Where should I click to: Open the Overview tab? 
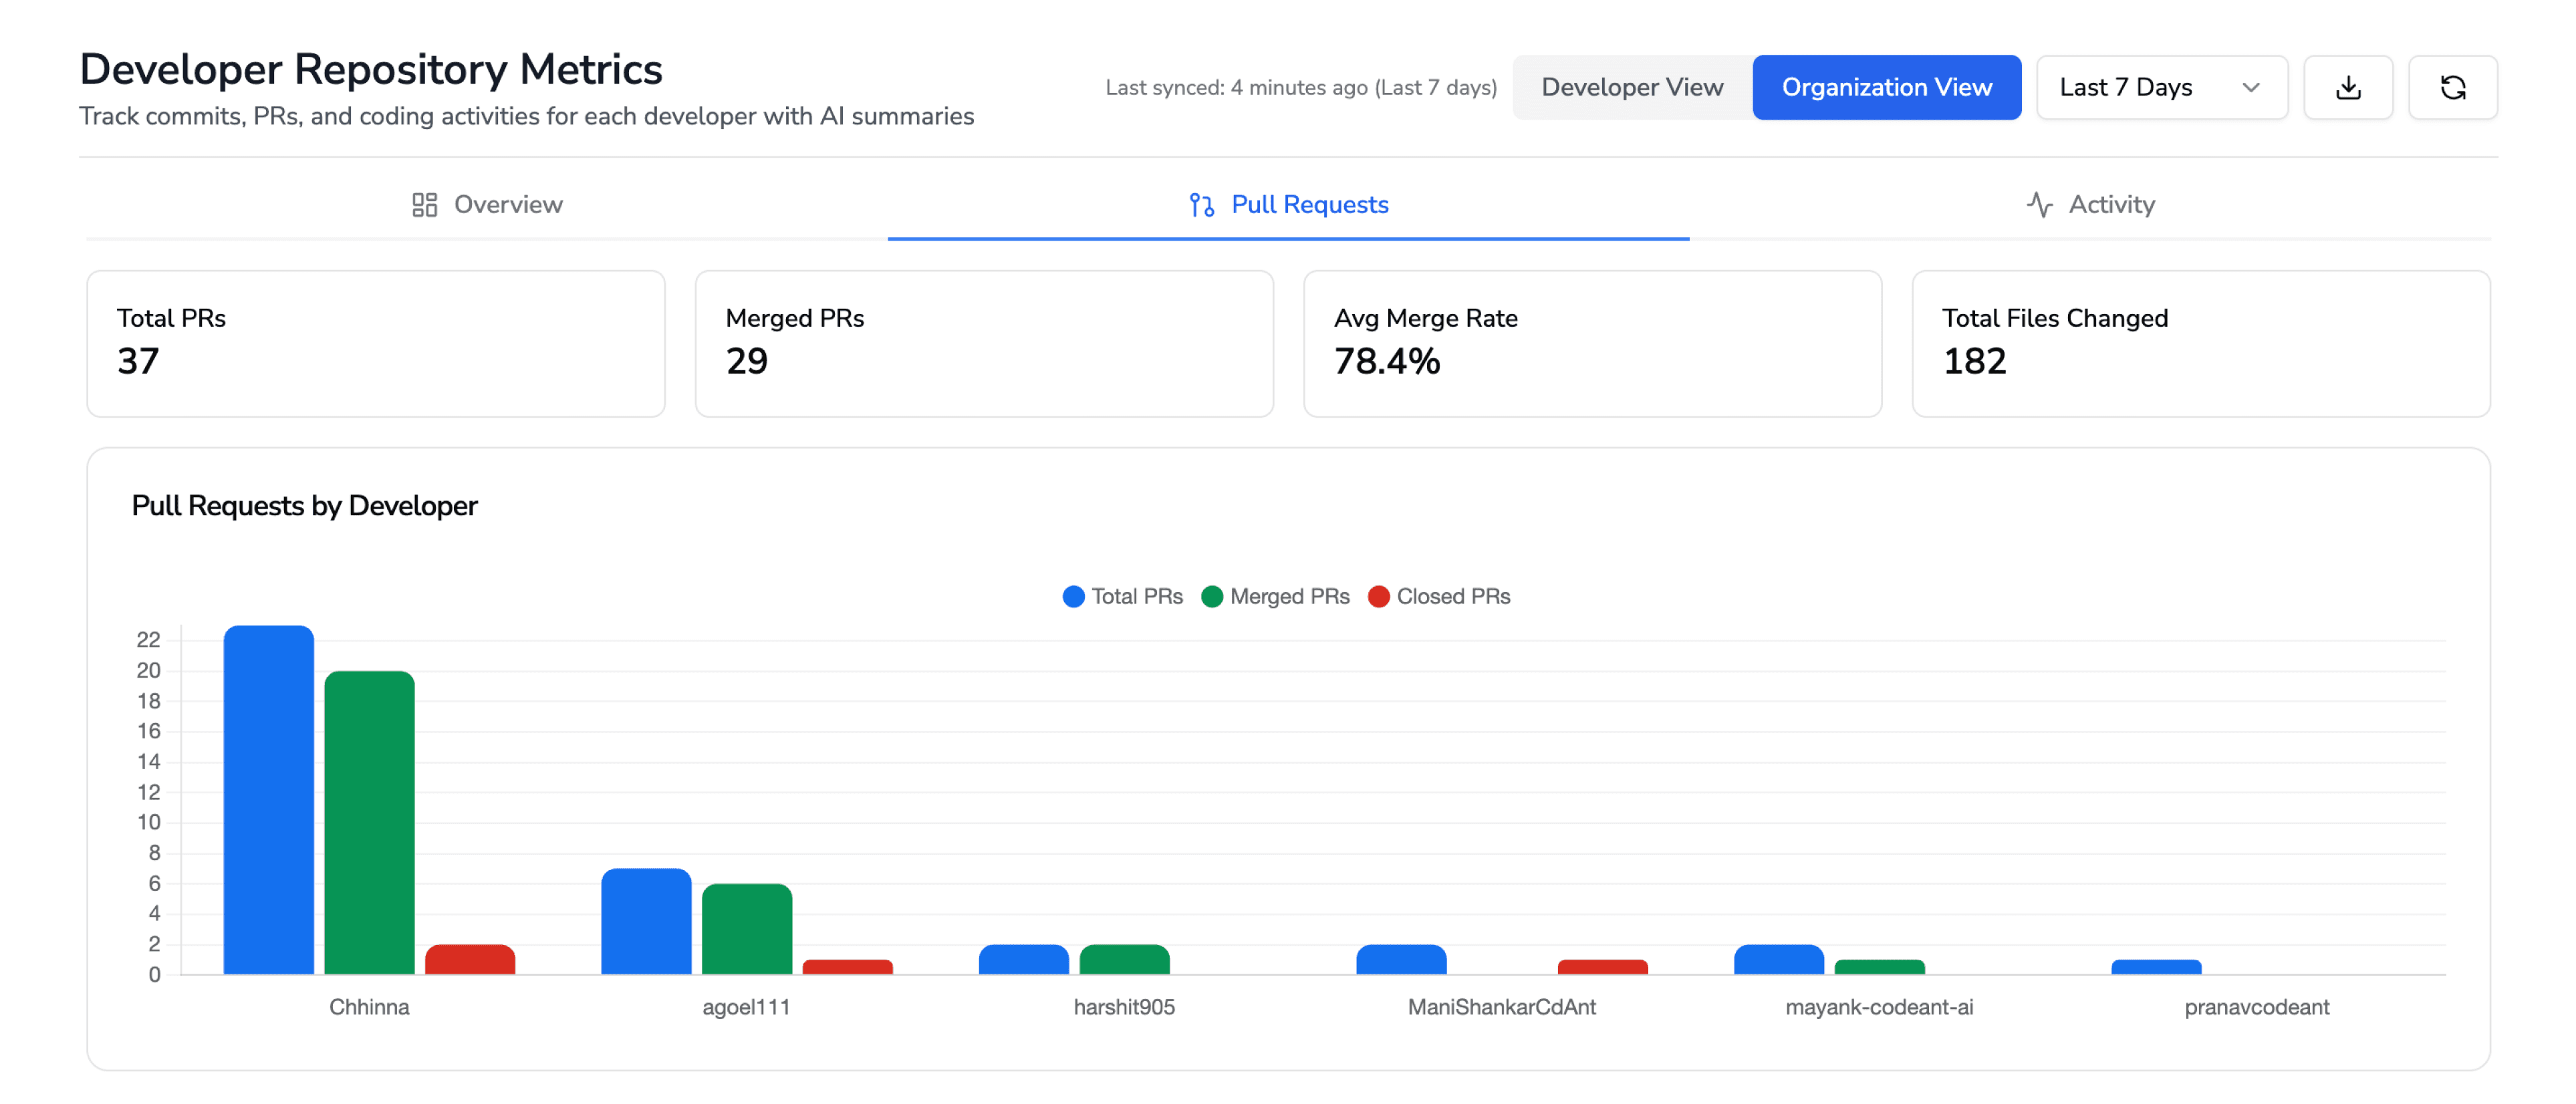[x=488, y=204]
